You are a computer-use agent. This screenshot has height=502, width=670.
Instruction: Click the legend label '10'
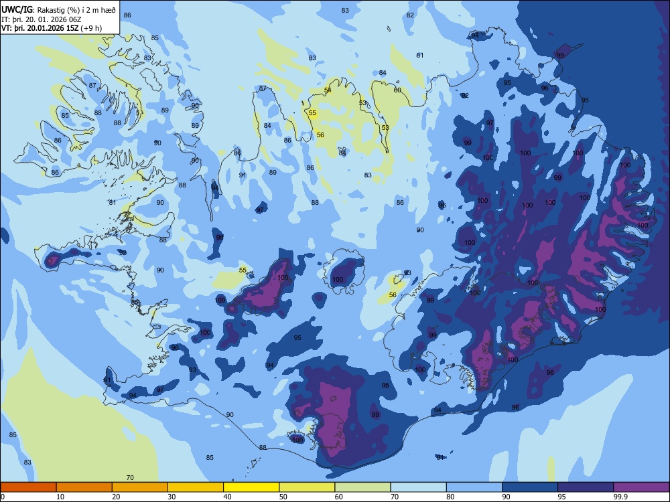coord(60,497)
